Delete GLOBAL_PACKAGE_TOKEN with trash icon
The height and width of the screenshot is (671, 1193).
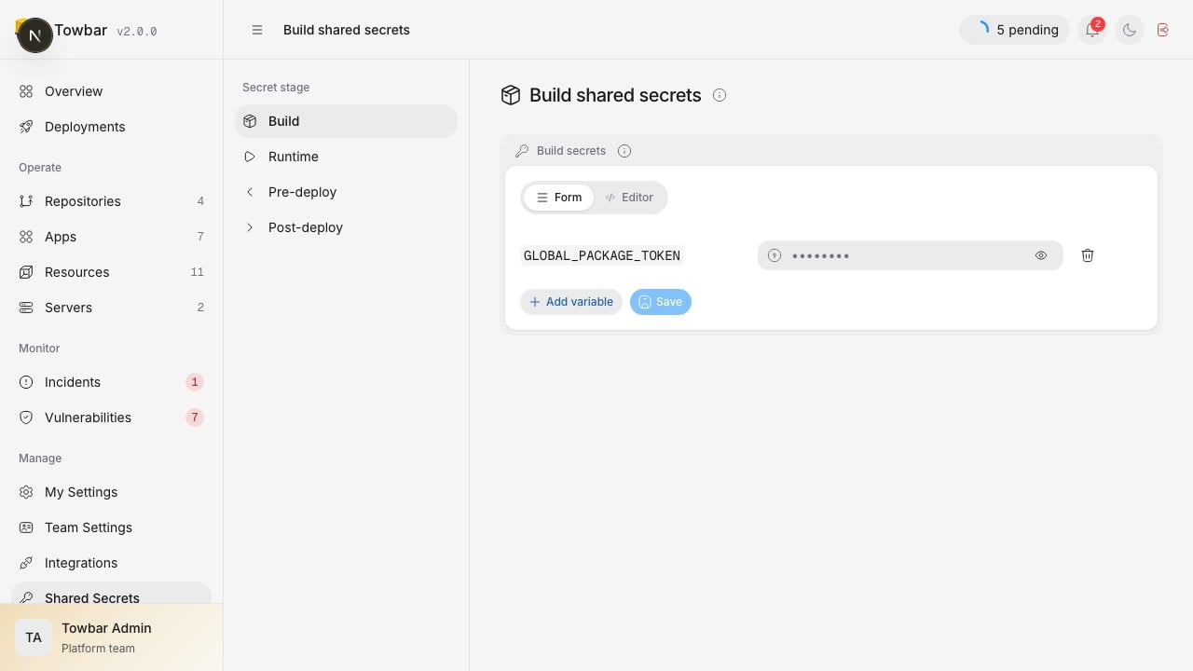click(x=1088, y=255)
